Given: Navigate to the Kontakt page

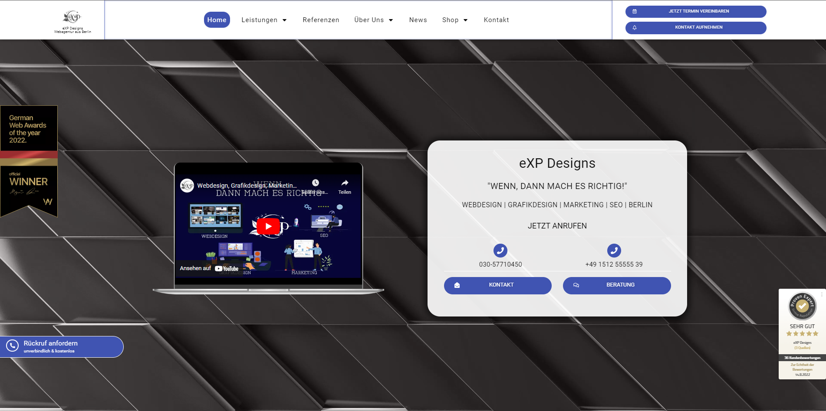Looking at the screenshot, I should coord(497,20).
